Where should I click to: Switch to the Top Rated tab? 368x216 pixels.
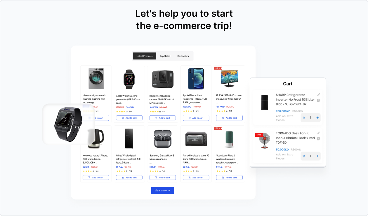point(165,56)
